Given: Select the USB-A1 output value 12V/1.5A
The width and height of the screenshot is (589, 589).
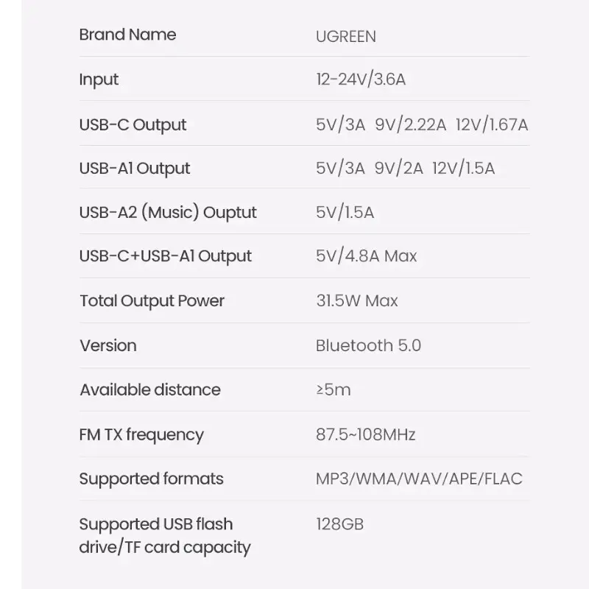Looking at the screenshot, I should pos(463,169).
